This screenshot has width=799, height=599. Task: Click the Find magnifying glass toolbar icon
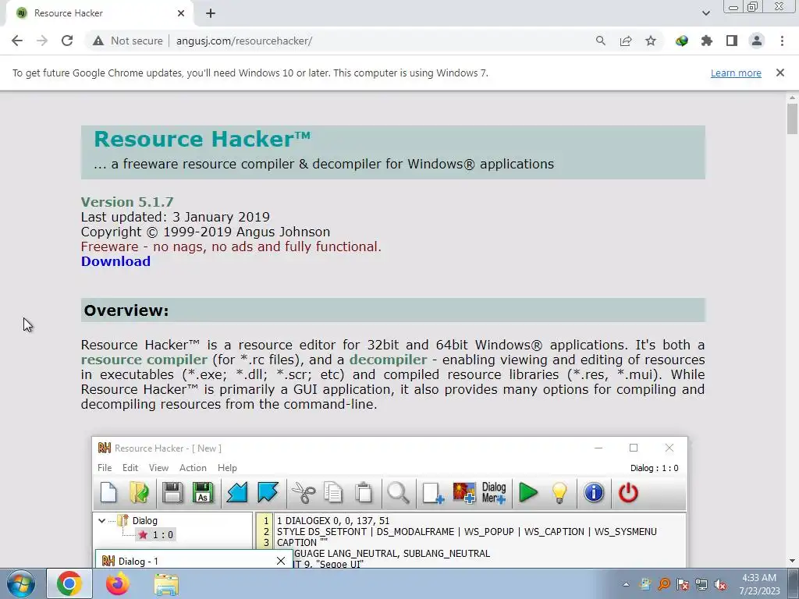click(x=398, y=493)
